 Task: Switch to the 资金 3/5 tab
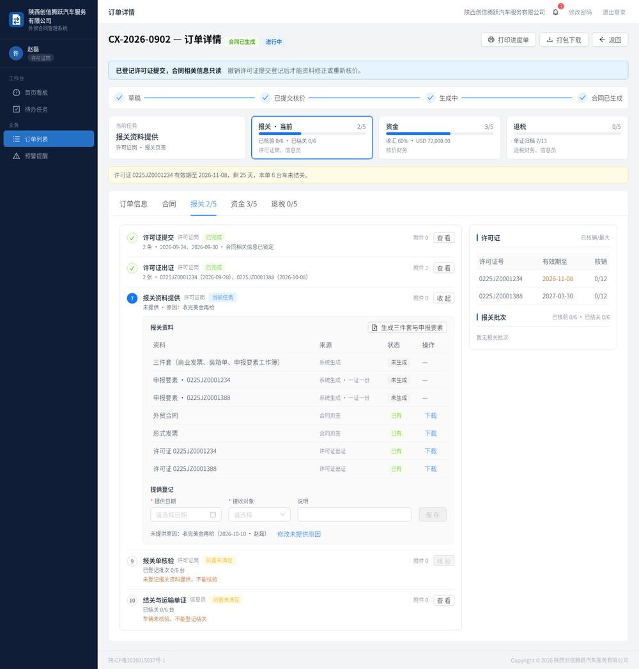point(243,204)
